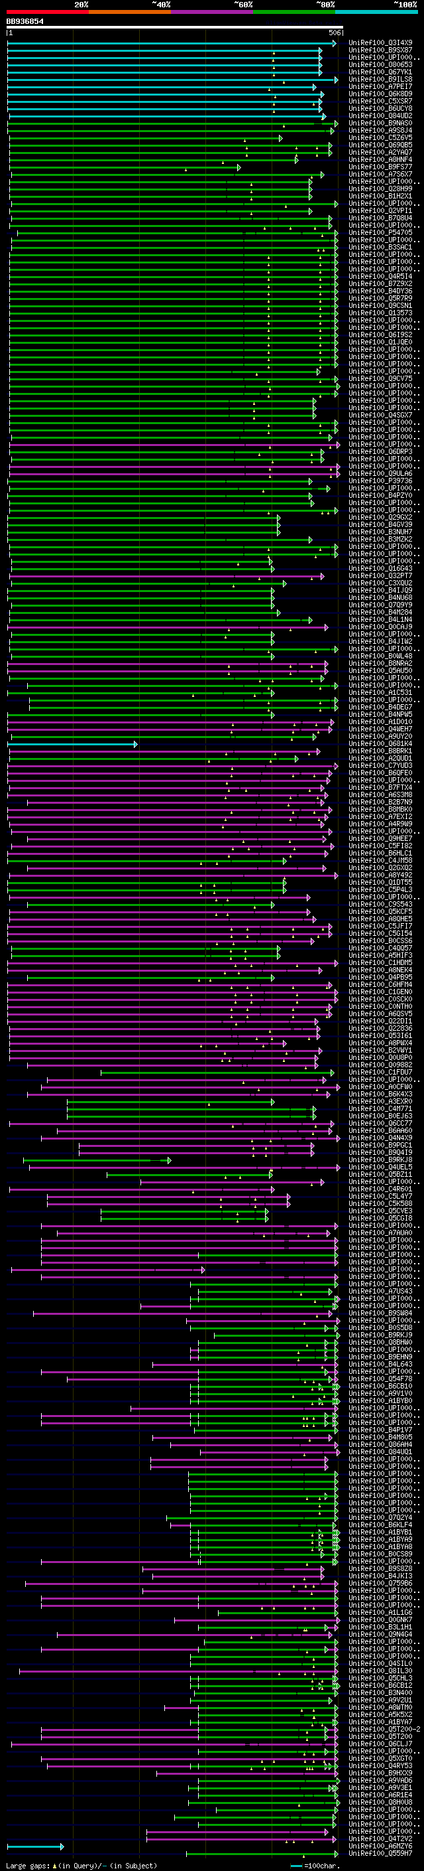Viewport: 424px width, 1871px height.
Task: Open hit UniRef100_C1HDM5
Action: pos(380,963)
